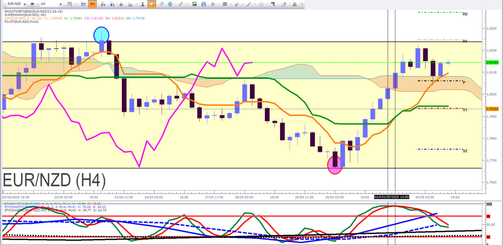The width and height of the screenshot is (503, 245).
Task: Click the ICH Ichimoku indicator label
Action: tap(75, 18)
